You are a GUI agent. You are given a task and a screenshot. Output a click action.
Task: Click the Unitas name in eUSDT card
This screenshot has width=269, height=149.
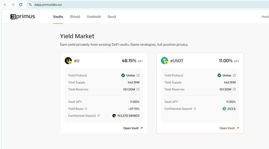(x=227, y=75)
